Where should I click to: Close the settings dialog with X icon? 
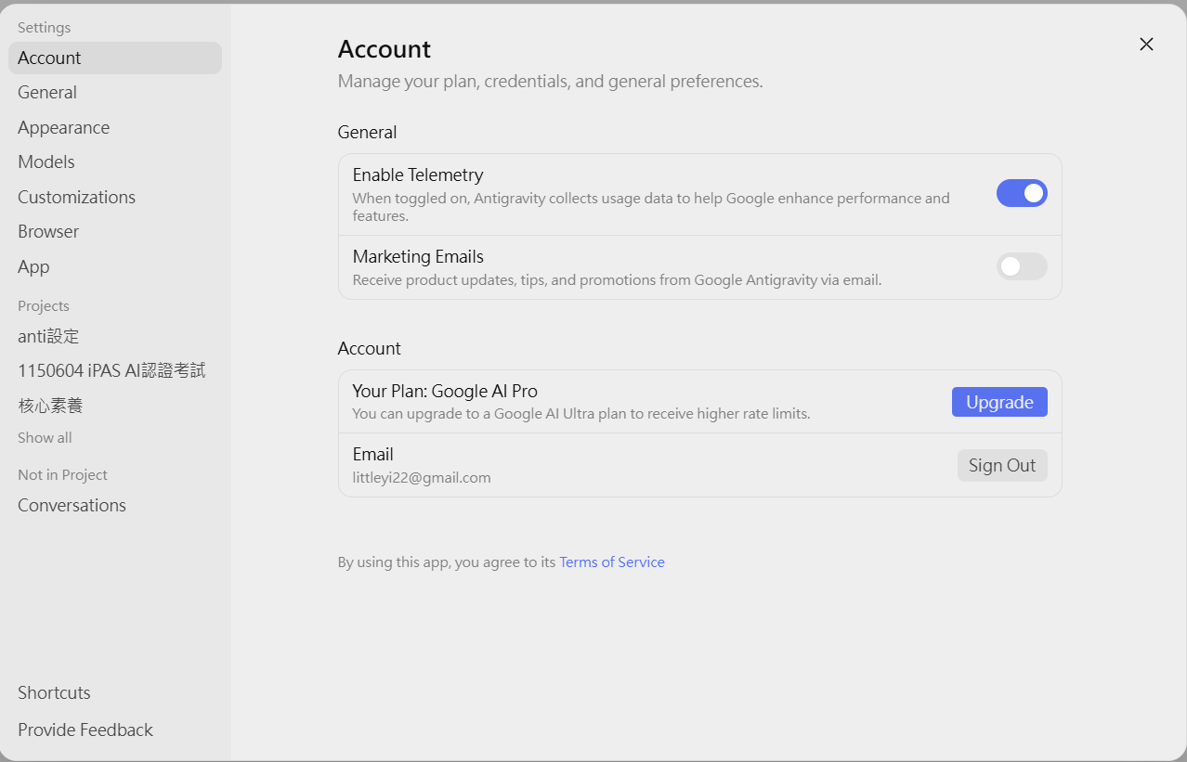(1146, 45)
